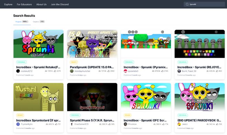227x135 pixels.
Task: Click the Join the Discord link
Action: coord(60,4)
